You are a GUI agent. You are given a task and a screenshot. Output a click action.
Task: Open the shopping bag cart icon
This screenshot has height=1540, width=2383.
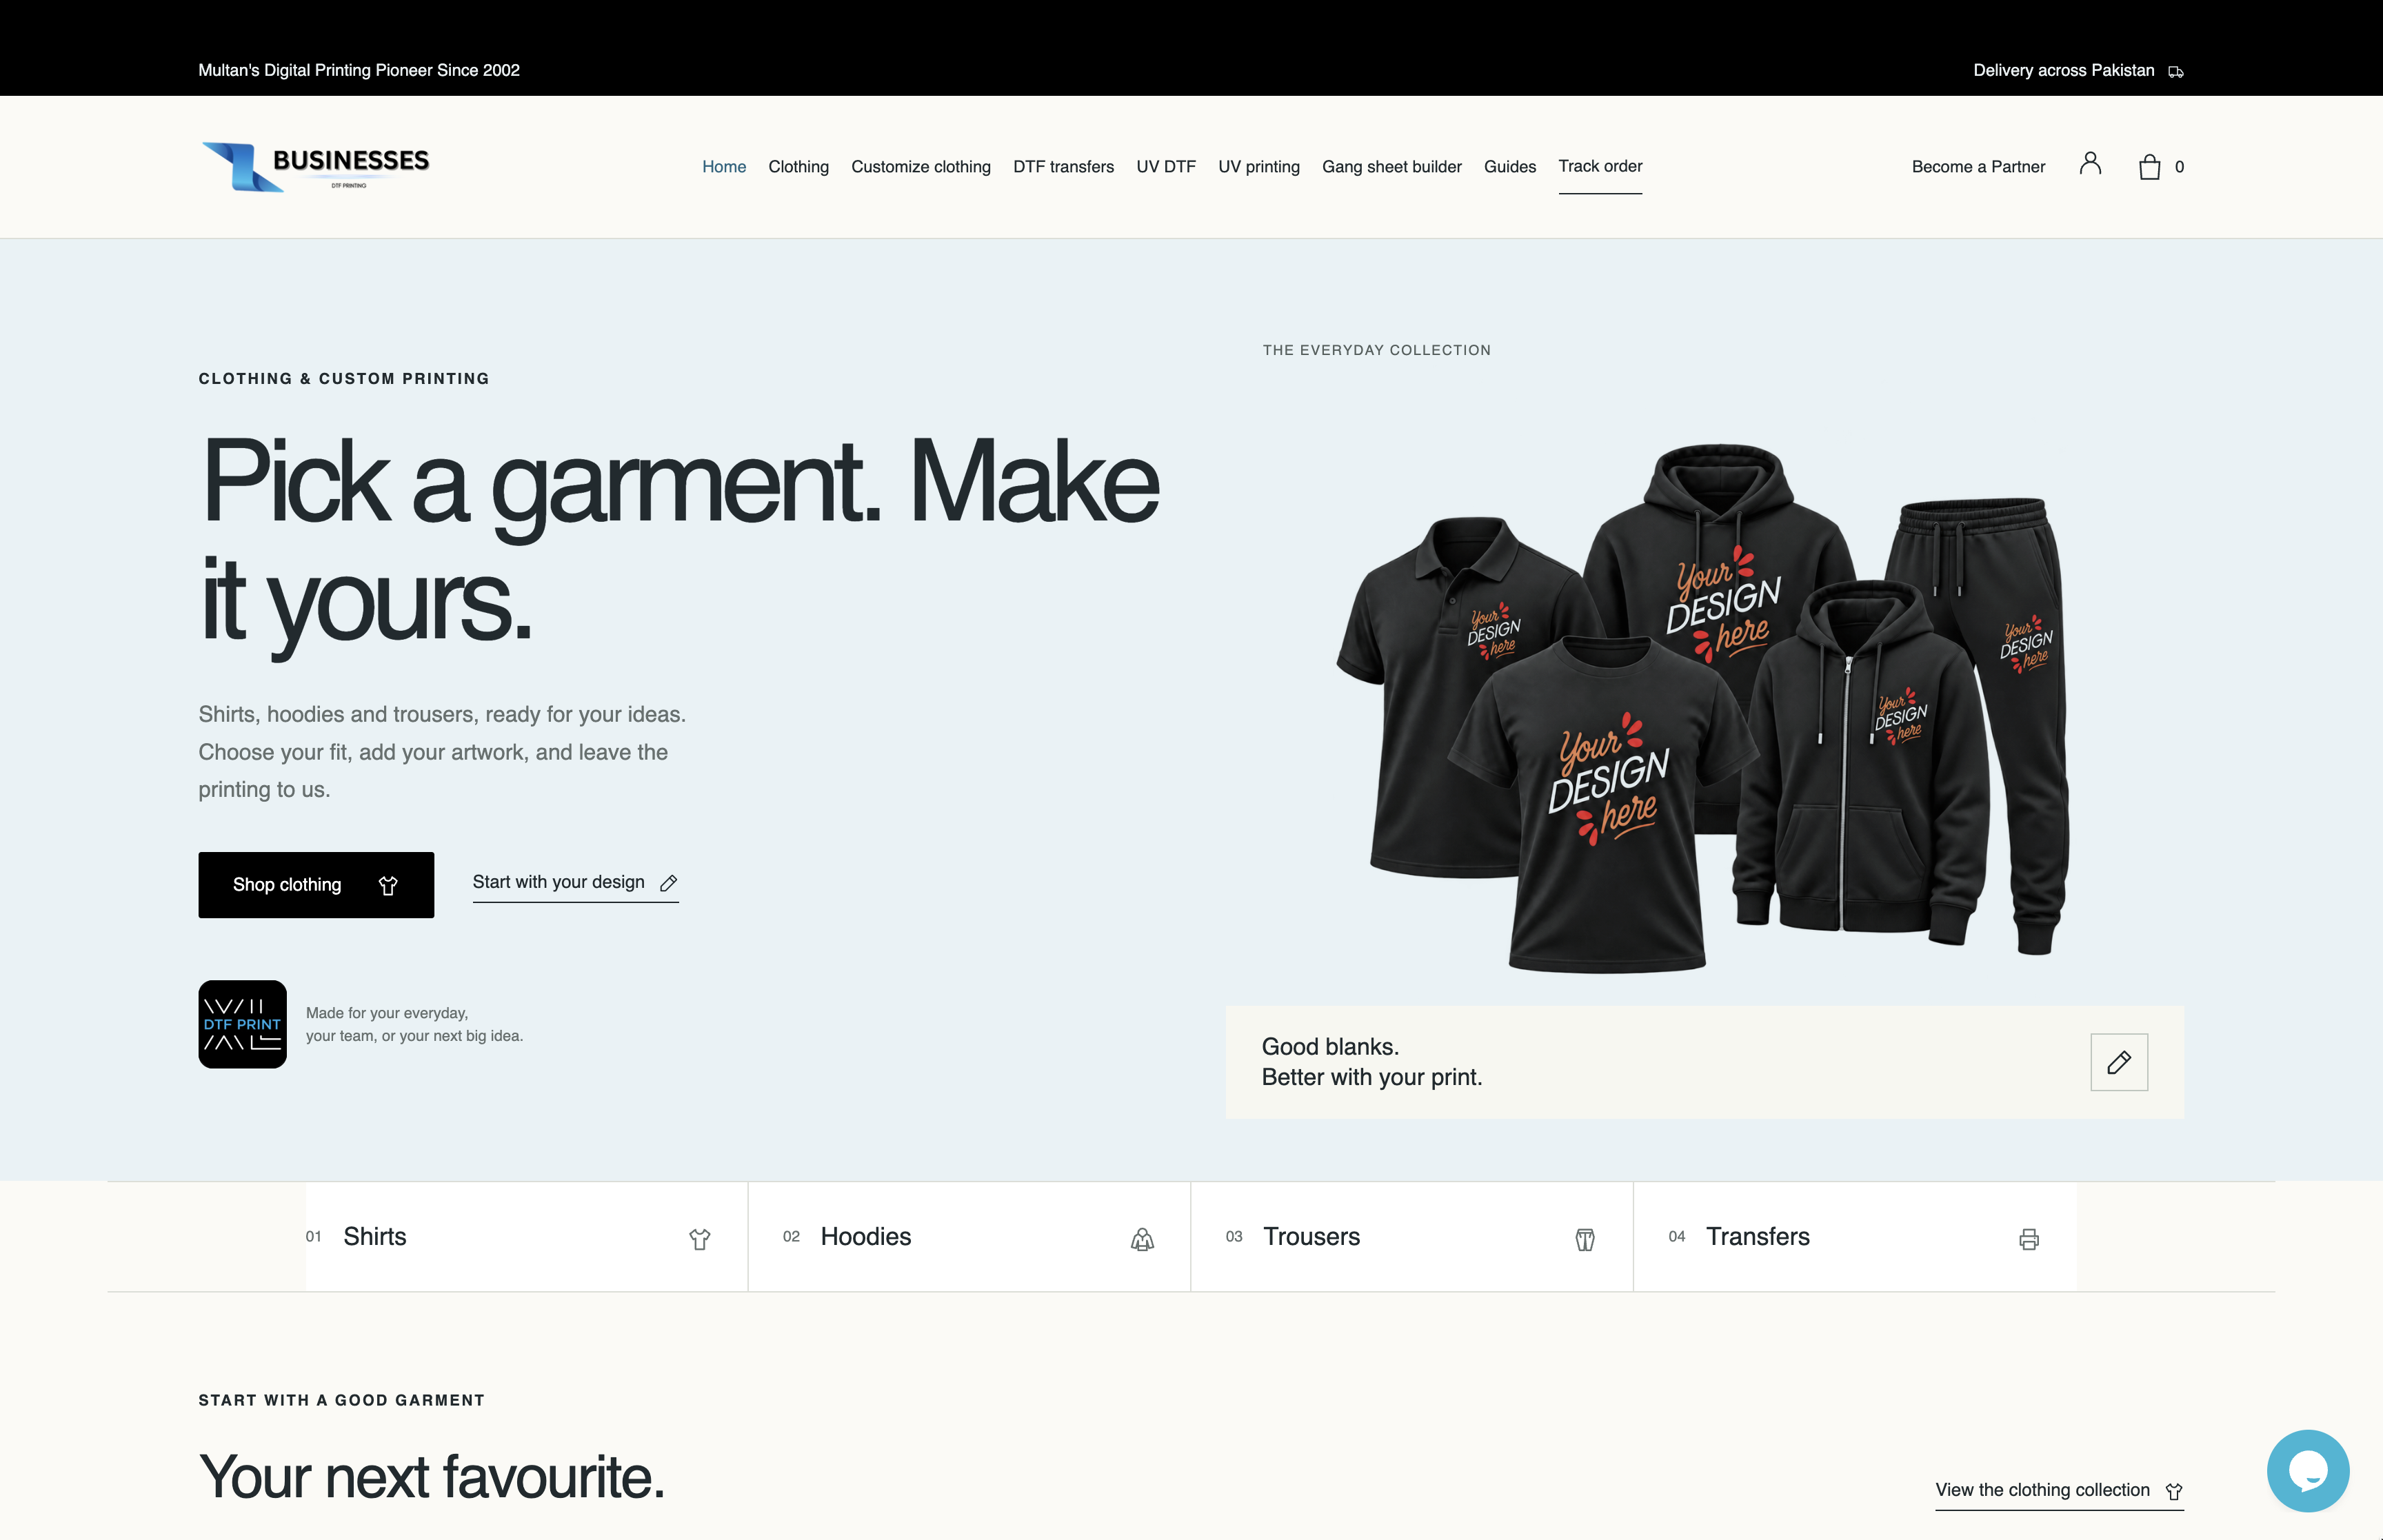(x=2149, y=166)
